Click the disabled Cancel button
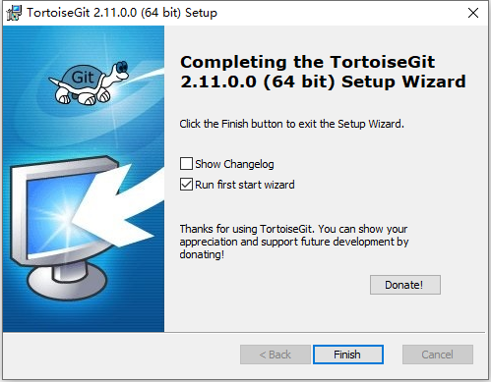491x382 pixels. [438, 355]
